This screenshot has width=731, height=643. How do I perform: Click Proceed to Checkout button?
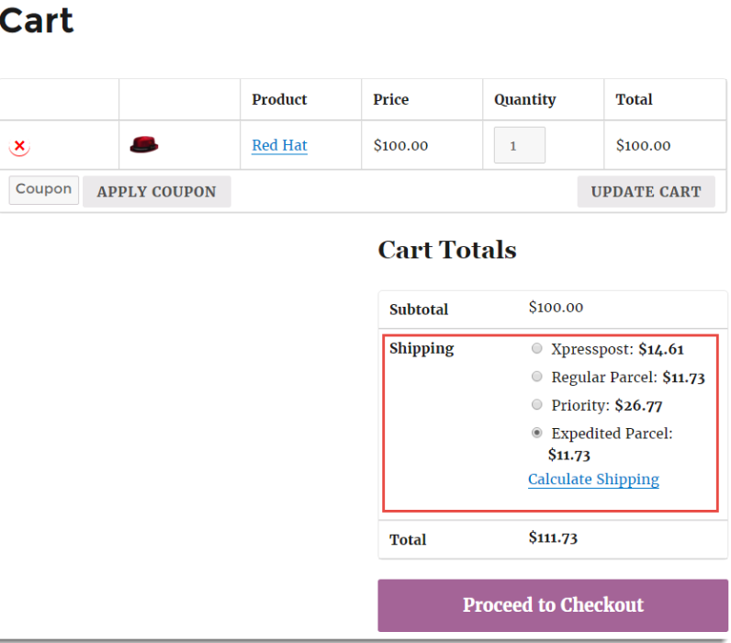[x=553, y=605]
